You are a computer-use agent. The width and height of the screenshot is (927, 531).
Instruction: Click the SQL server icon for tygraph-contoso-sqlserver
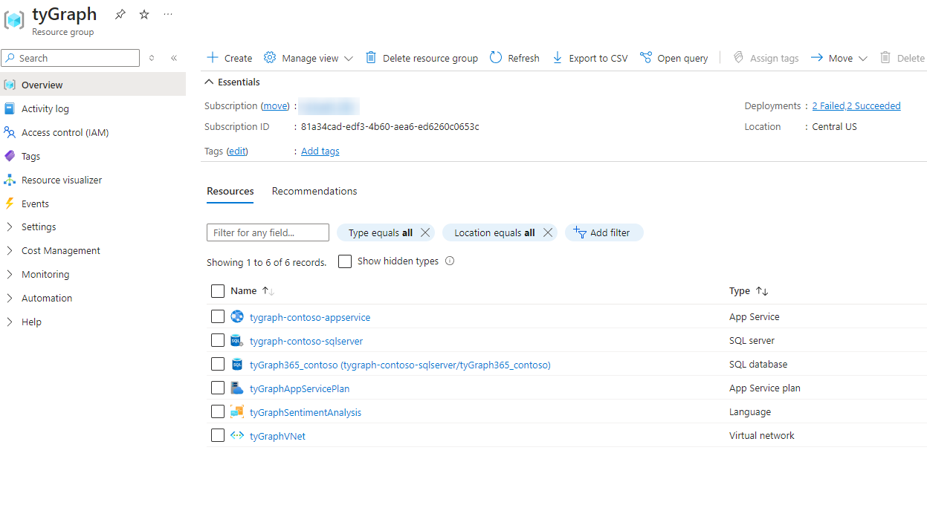[237, 340]
